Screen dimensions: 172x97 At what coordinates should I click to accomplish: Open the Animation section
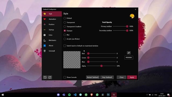52,19
